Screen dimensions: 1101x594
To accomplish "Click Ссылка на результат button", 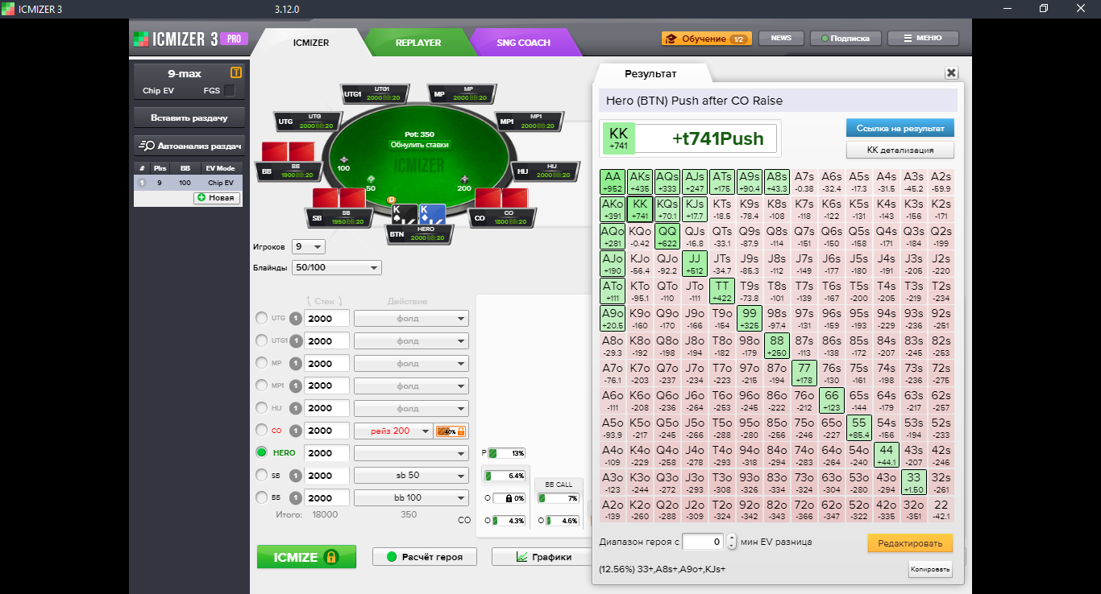I will (x=900, y=128).
